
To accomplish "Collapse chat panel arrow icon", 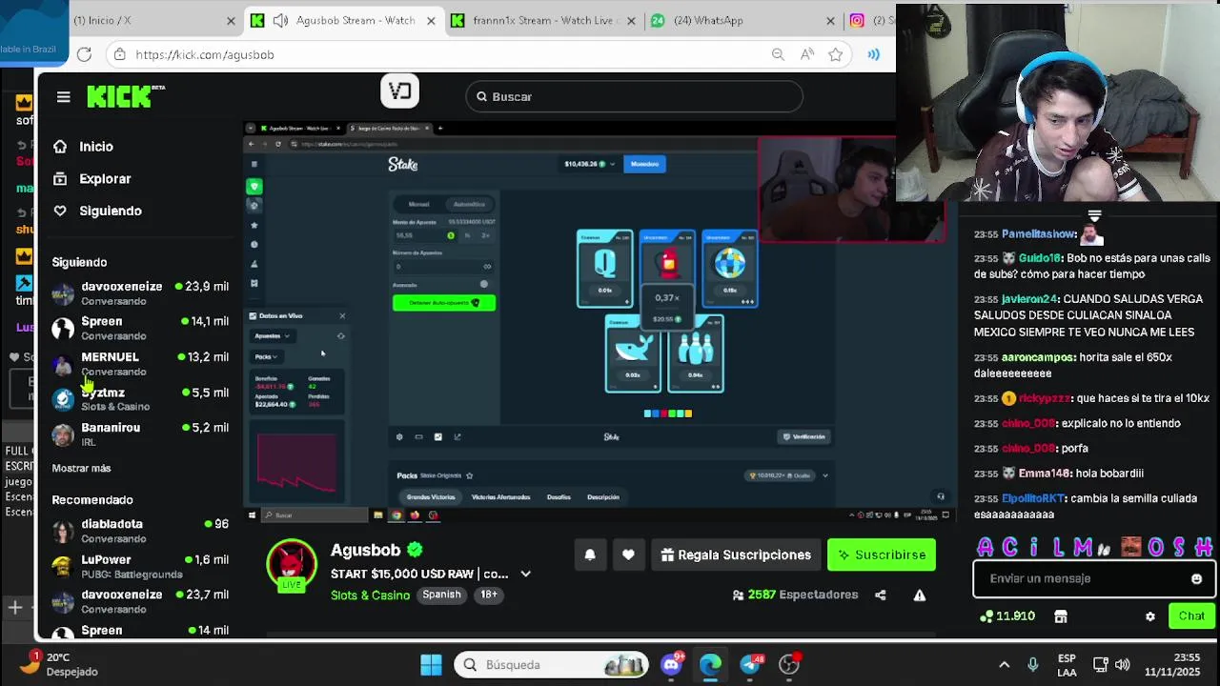I will (1094, 215).
